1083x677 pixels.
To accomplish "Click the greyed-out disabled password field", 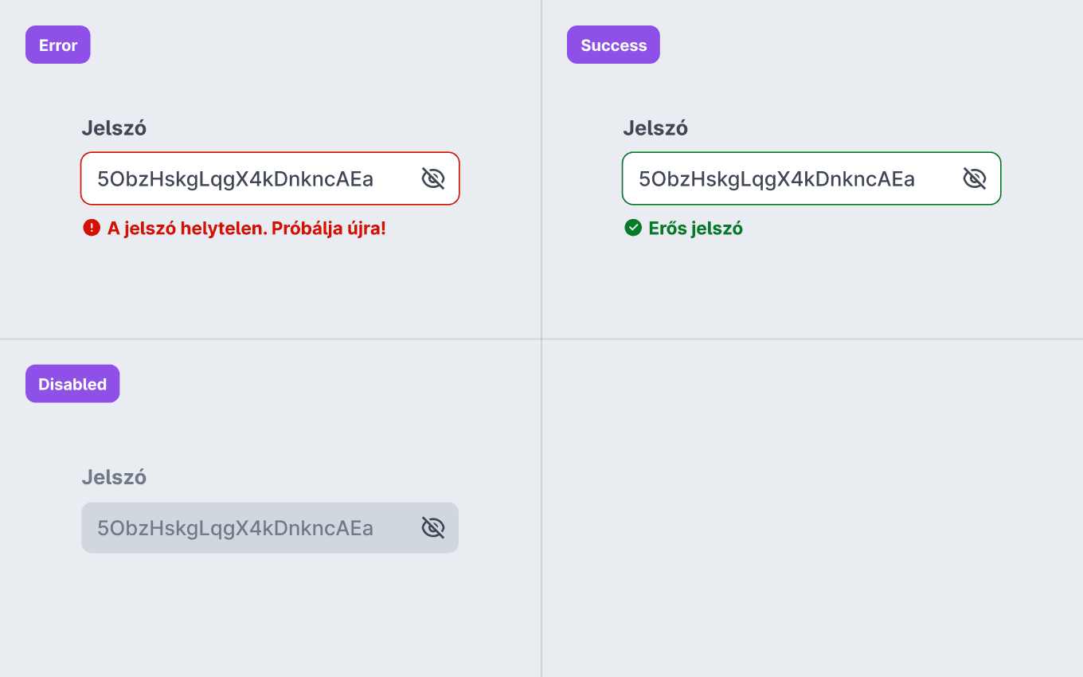I will 270,527.
